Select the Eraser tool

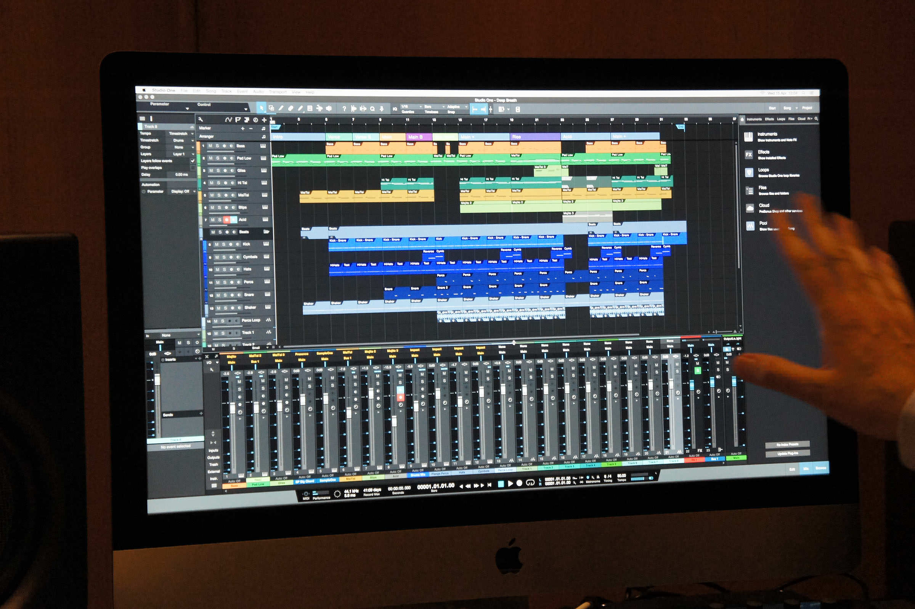(291, 108)
